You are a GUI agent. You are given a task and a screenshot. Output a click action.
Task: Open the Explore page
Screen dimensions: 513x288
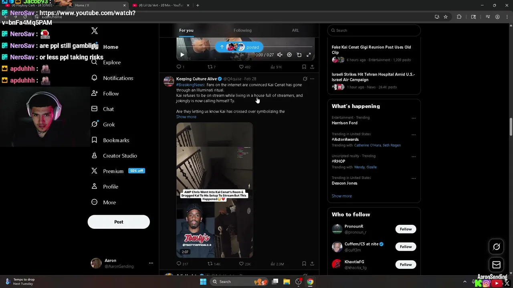click(106, 62)
